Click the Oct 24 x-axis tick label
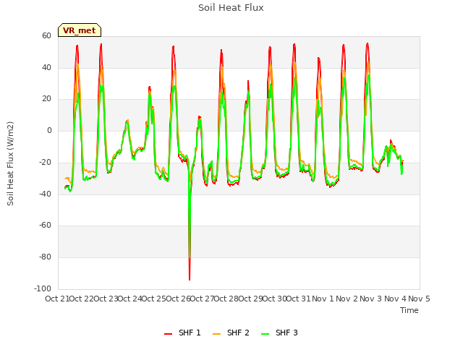 (130, 299)
